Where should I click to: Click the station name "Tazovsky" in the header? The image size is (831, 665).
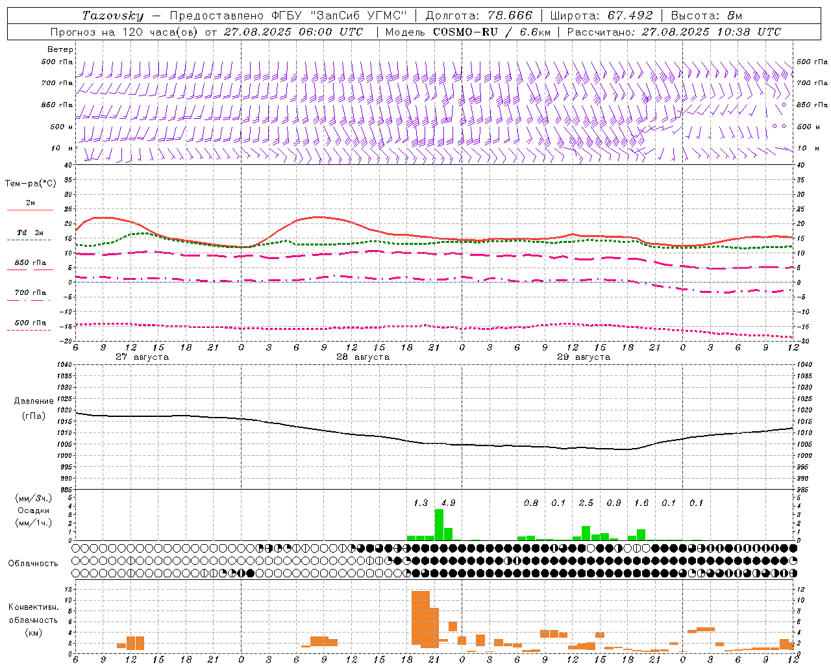pyautogui.click(x=113, y=16)
